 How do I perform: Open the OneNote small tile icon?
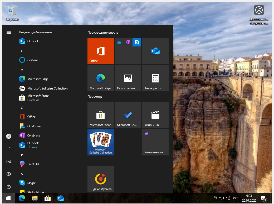pyautogui.click(x=128, y=42)
